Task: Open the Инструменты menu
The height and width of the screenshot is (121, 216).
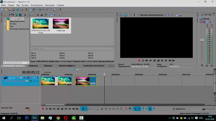Action: click(37, 5)
